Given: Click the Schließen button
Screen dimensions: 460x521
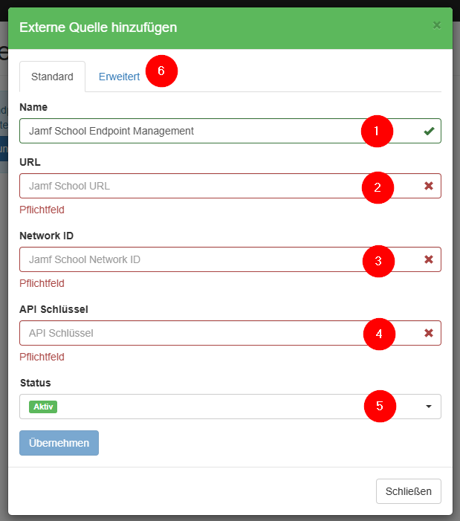Looking at the screenshot, I should click(x=409, y=491).
